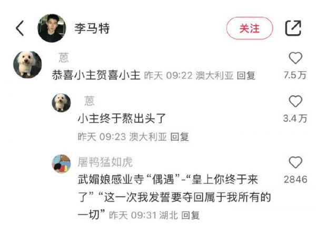
Task: Reply to the 09:31 湖北 comment
Action: tap(191, 215)
